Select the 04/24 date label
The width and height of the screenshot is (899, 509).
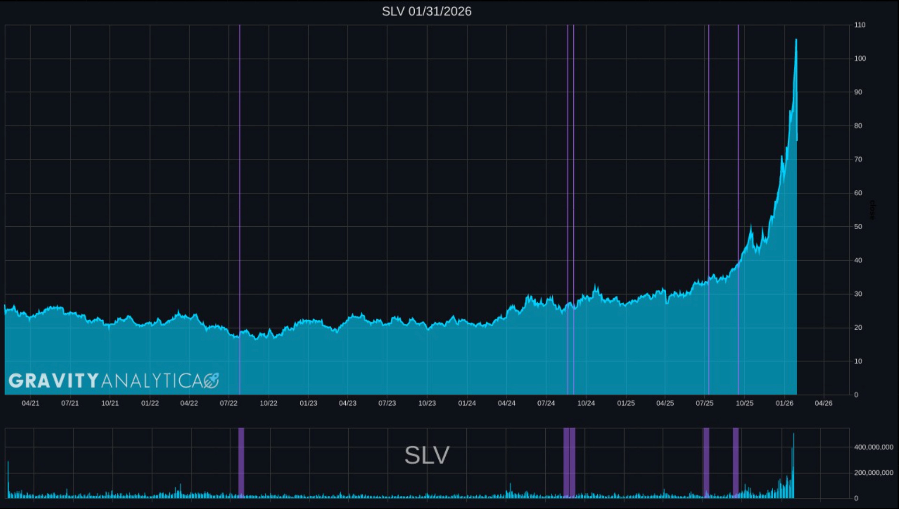(506, 403)
